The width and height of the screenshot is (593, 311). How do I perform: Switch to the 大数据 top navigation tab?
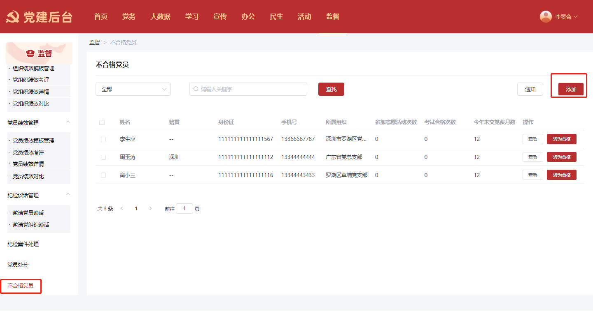(160, 17)
